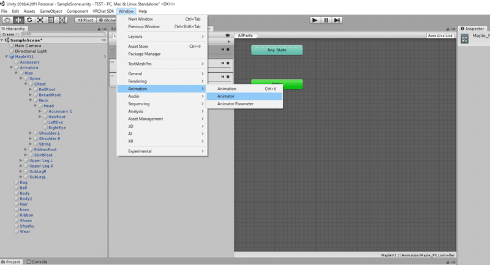Image resolution: width=490 pixels, height=265 pixels.
Task: Collapse the Armature node
Action: (x=11, y=67)
